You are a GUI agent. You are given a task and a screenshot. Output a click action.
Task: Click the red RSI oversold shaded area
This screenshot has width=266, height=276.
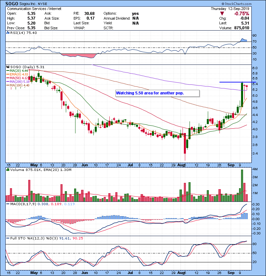click(79, 56)
